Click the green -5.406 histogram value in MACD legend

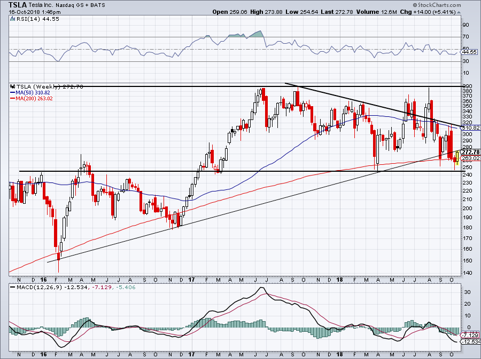(125, 288)
